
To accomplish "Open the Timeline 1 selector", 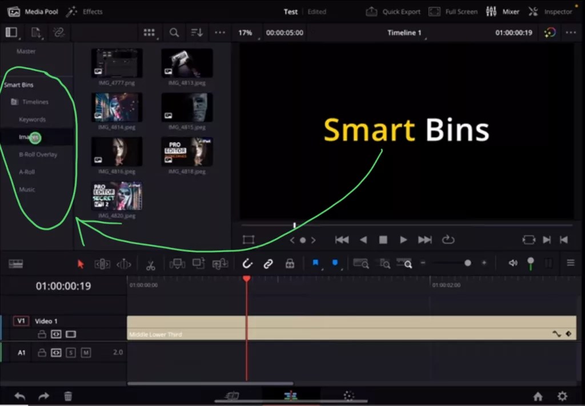I will (x=404, y=33).
